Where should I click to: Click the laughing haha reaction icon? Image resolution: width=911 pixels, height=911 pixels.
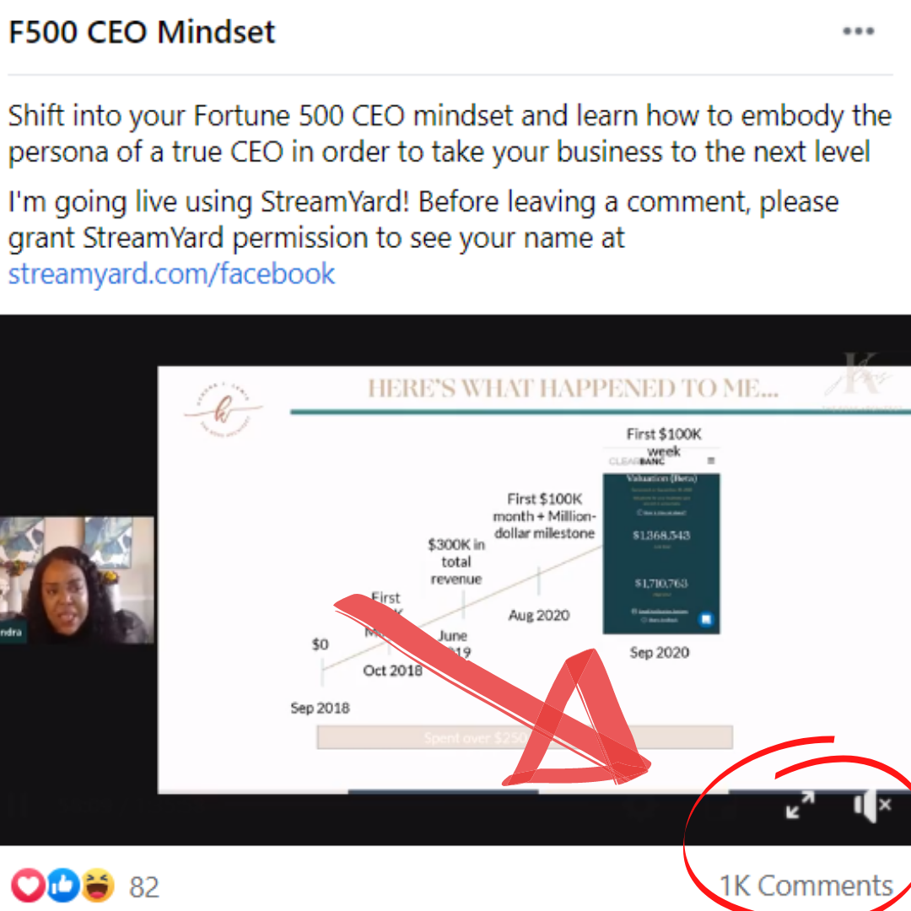pyautogui.click(x=97, y=886)
